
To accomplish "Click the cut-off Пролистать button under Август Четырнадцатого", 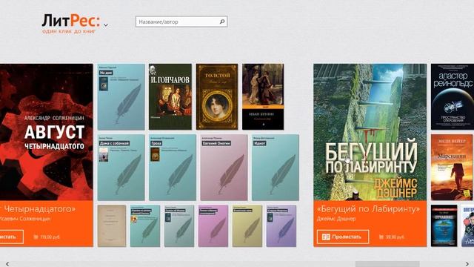I will coord(12,237).
